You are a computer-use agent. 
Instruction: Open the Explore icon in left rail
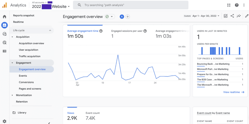pyautogui.click(x=5, y=34)
